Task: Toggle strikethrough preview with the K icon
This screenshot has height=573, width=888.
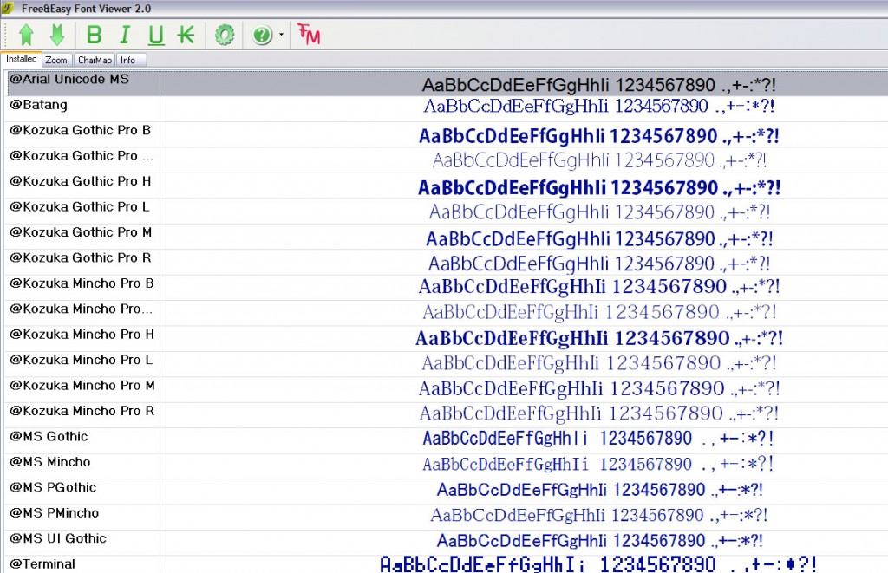Action: tap(187, 35)
